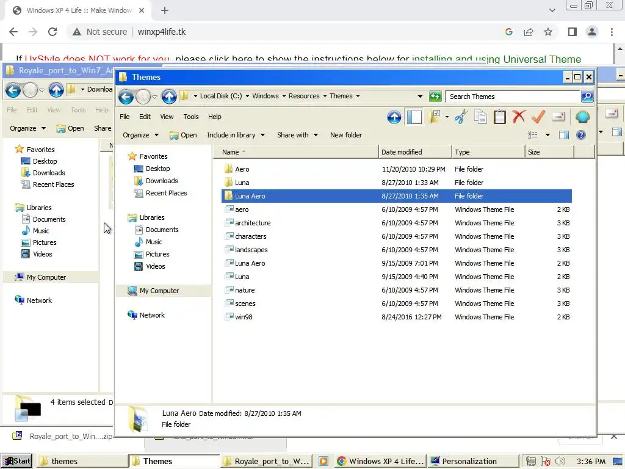Click the Start button
The height and width of the screenshot is (469, 625).
point(16,462)
